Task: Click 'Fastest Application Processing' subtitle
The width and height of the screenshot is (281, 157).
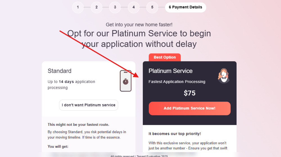Action: (x=177, y=82)
